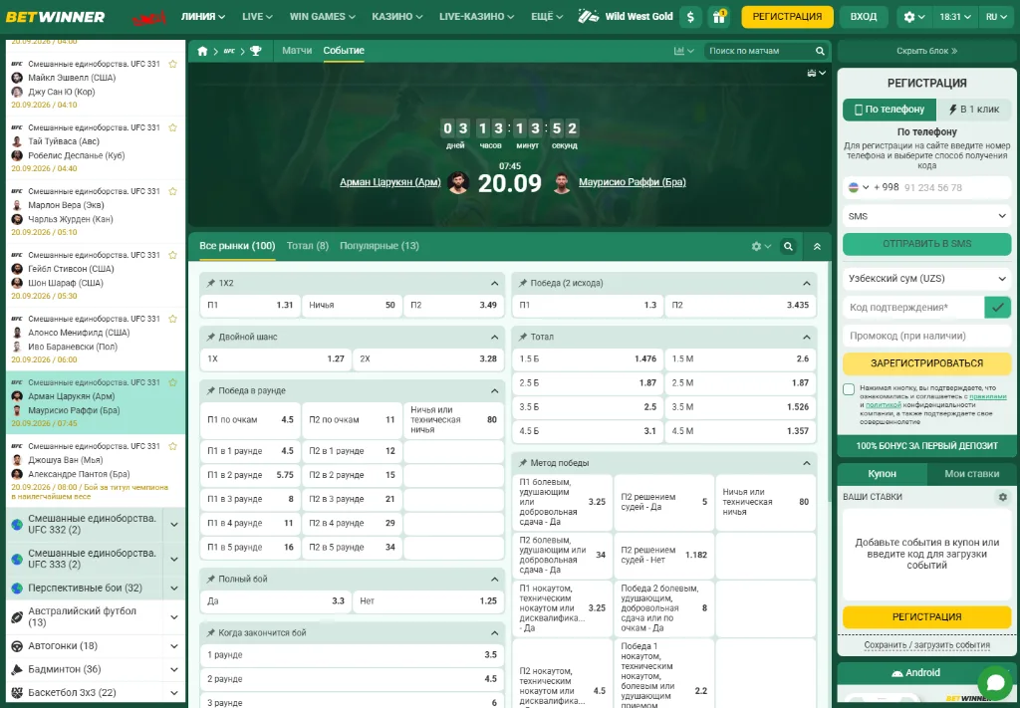Click the BetWinner logo
The image size is (1020, 708).
(56, 17)
